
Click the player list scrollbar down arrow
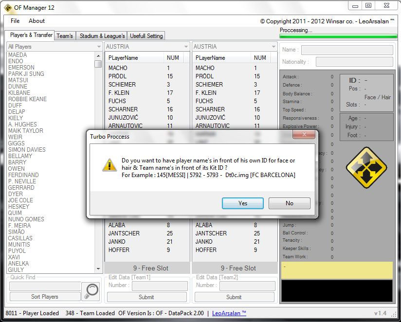(x=98, y=268)
